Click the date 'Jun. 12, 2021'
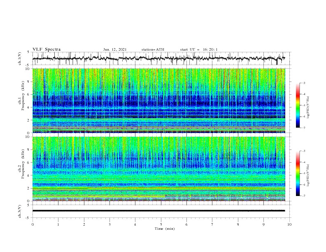The height and width of the screenshot is (252, 326). pyautogui.click(x=115, y=49)
